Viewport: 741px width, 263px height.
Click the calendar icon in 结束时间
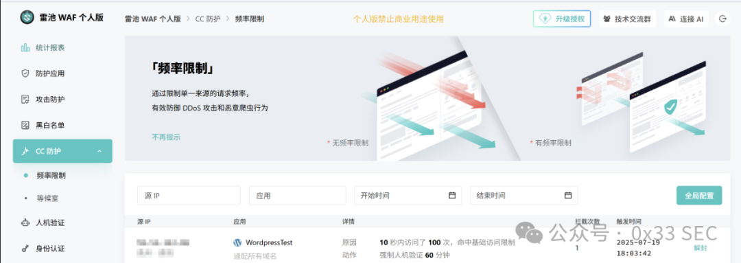coord(568,195)
